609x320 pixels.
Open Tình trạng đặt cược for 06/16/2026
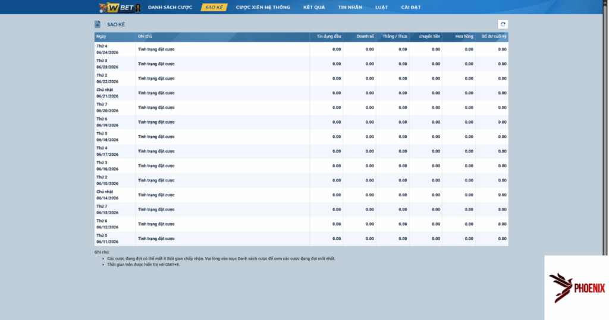(156, 166)
